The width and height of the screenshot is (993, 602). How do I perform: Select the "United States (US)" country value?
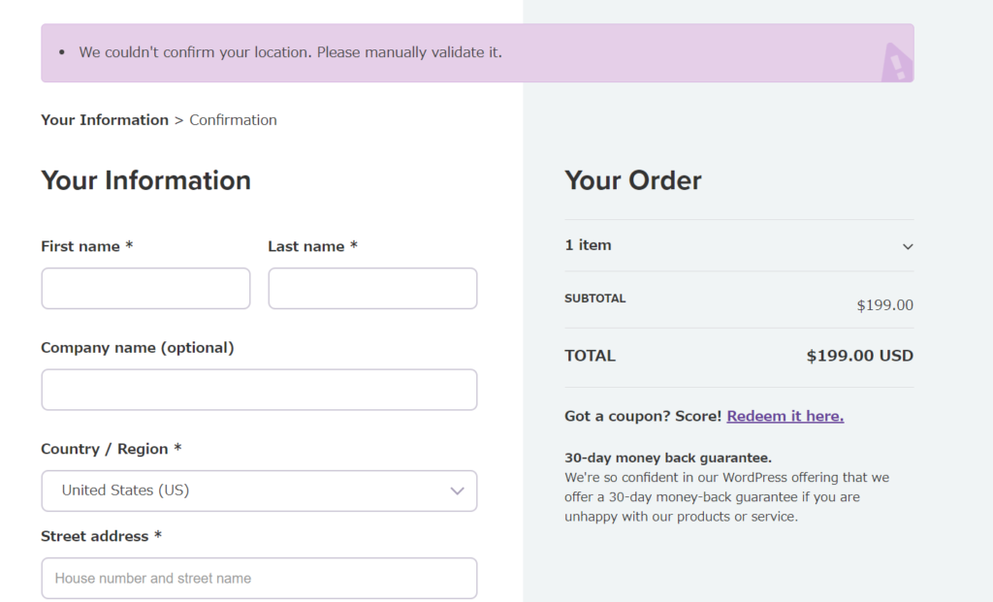(x=125, y=491)
